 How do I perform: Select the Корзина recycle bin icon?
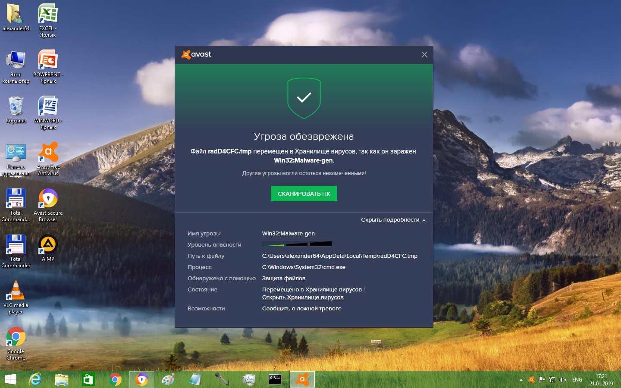pyautogui.click(x=16, y=110)
